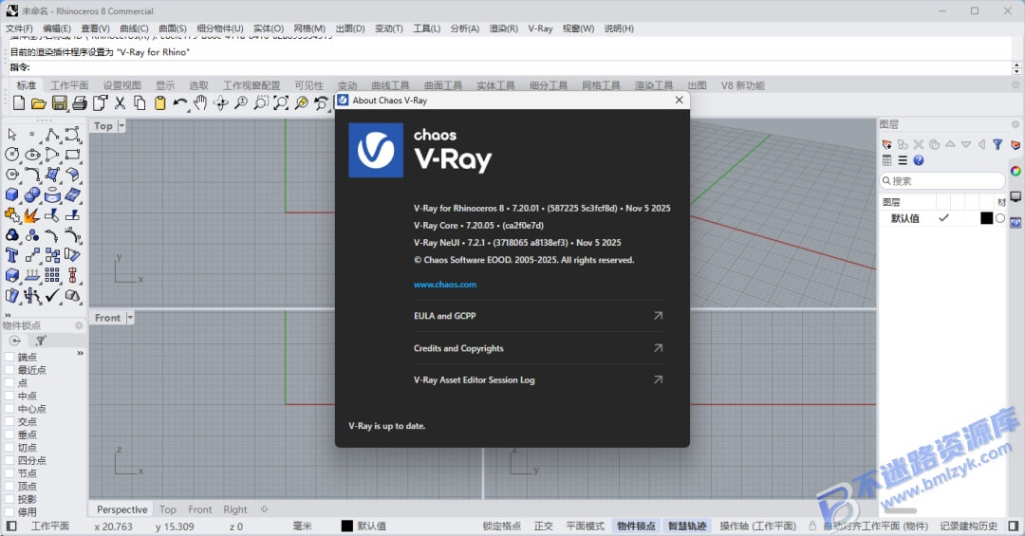
Task: Click the 搜索 layer search field
Action: coord(942,181)
